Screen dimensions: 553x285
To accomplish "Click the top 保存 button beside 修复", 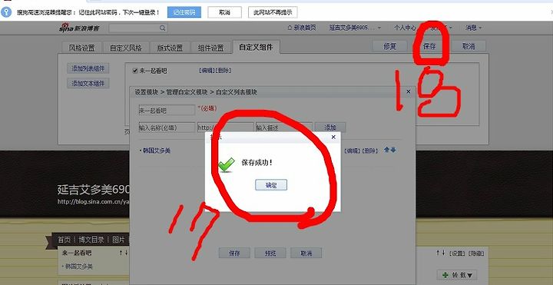I will 429,46.
